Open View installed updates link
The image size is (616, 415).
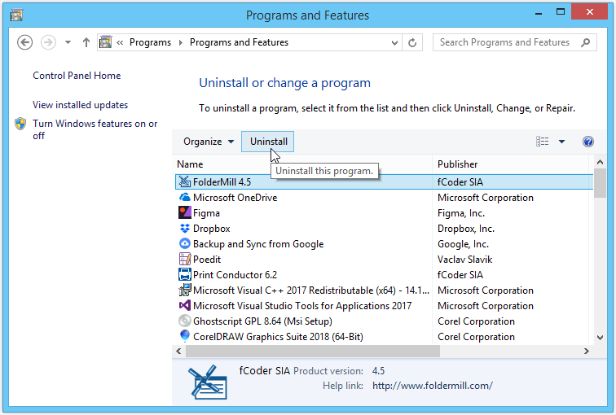click(80, 105)
